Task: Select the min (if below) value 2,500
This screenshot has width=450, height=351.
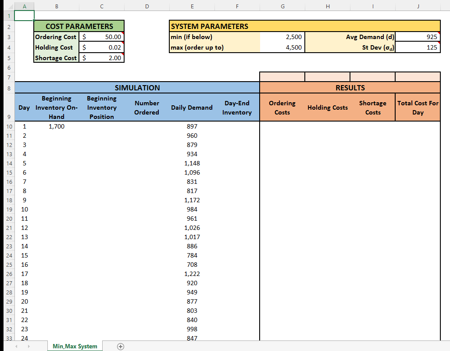Action: pyautogui.click(x=282, y=37)
